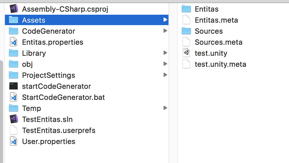Expand the Library folder arrow

click(165, 53)
